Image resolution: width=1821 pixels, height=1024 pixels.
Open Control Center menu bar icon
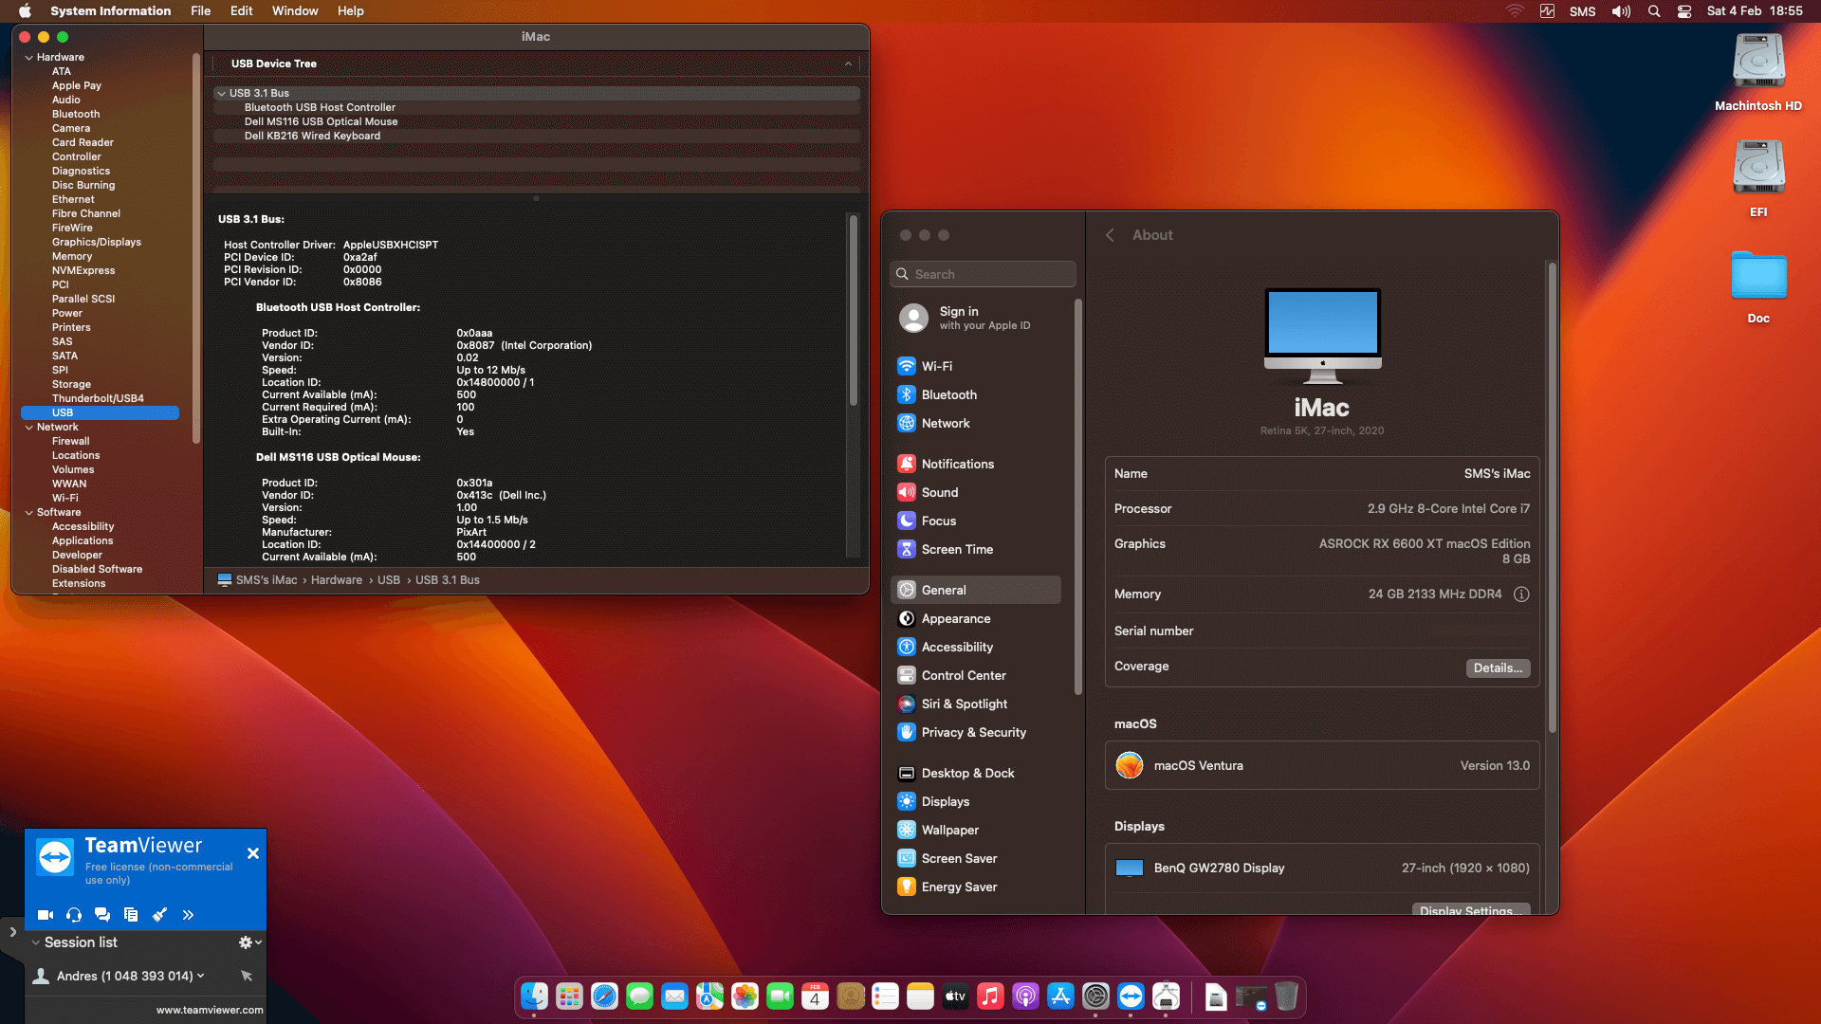(x=1684, y=11)
